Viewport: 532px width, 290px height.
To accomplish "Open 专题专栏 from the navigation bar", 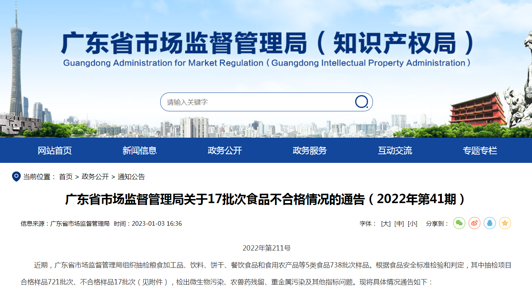I will point(480,151).
